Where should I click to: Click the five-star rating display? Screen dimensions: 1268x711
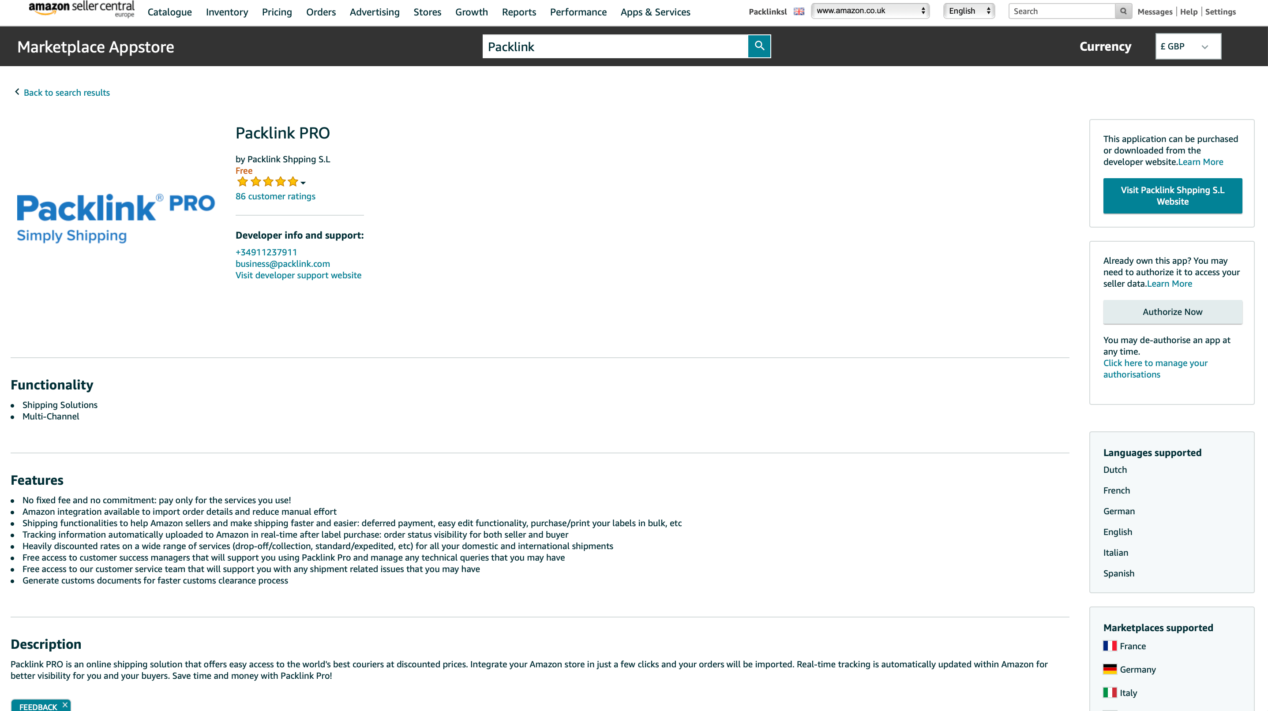pyautogui.click(x=268, y=182)
